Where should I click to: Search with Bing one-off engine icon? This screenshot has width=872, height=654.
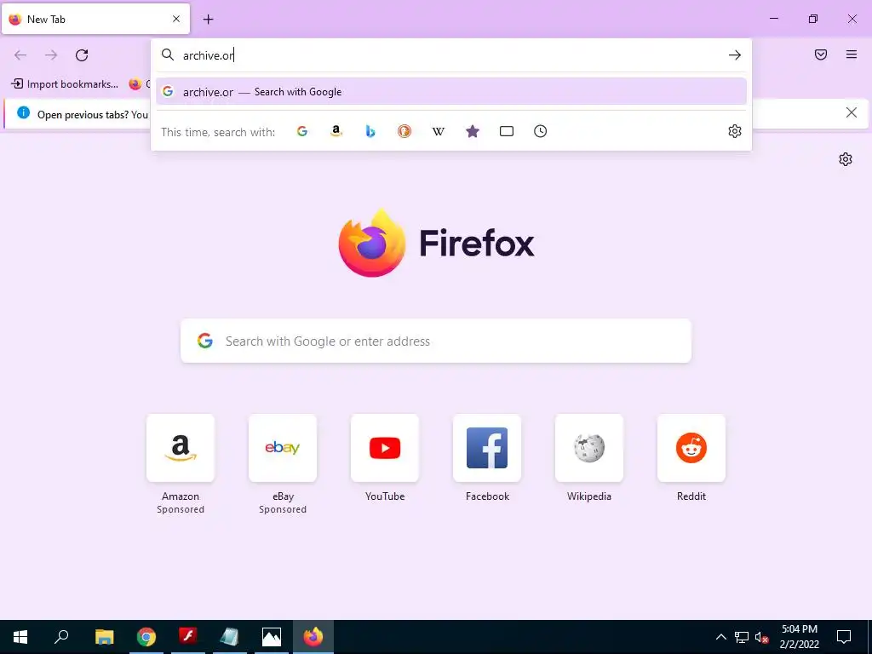pyautogui.click(x=370, y=131)
